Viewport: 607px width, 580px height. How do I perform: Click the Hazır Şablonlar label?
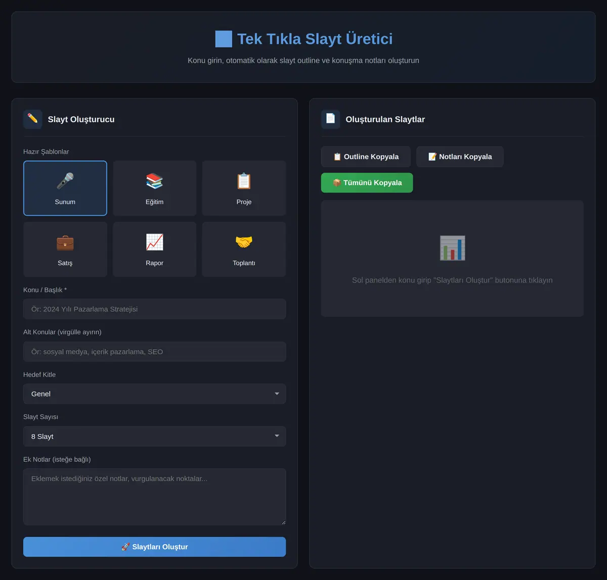46,152
